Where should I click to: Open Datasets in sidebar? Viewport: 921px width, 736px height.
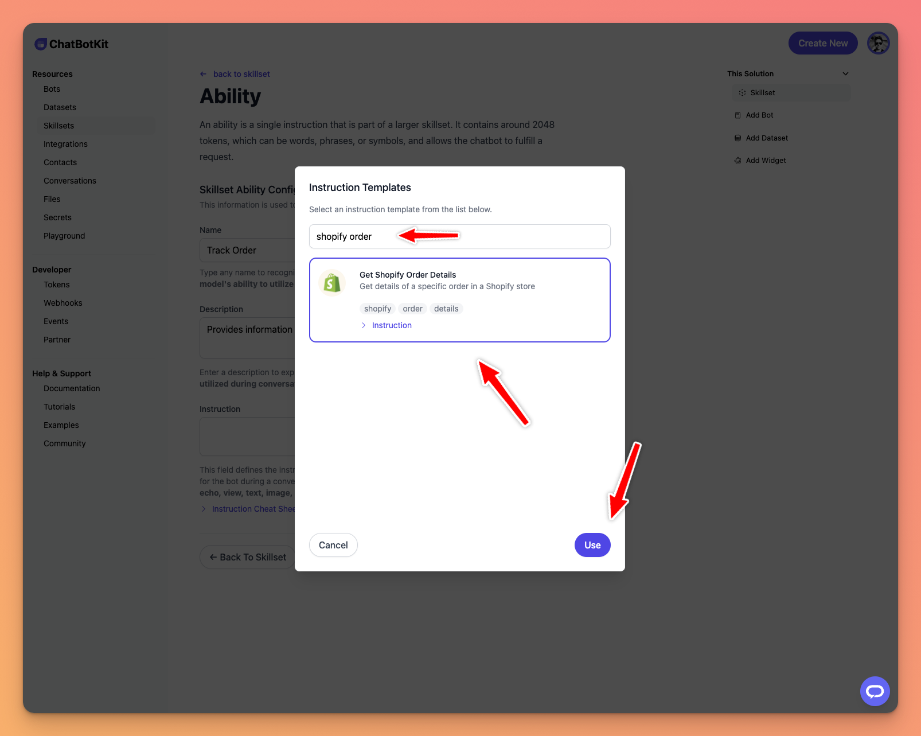[60, 107]
